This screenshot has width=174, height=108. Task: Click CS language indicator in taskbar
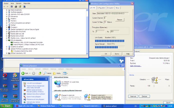[x=135, y=106]
